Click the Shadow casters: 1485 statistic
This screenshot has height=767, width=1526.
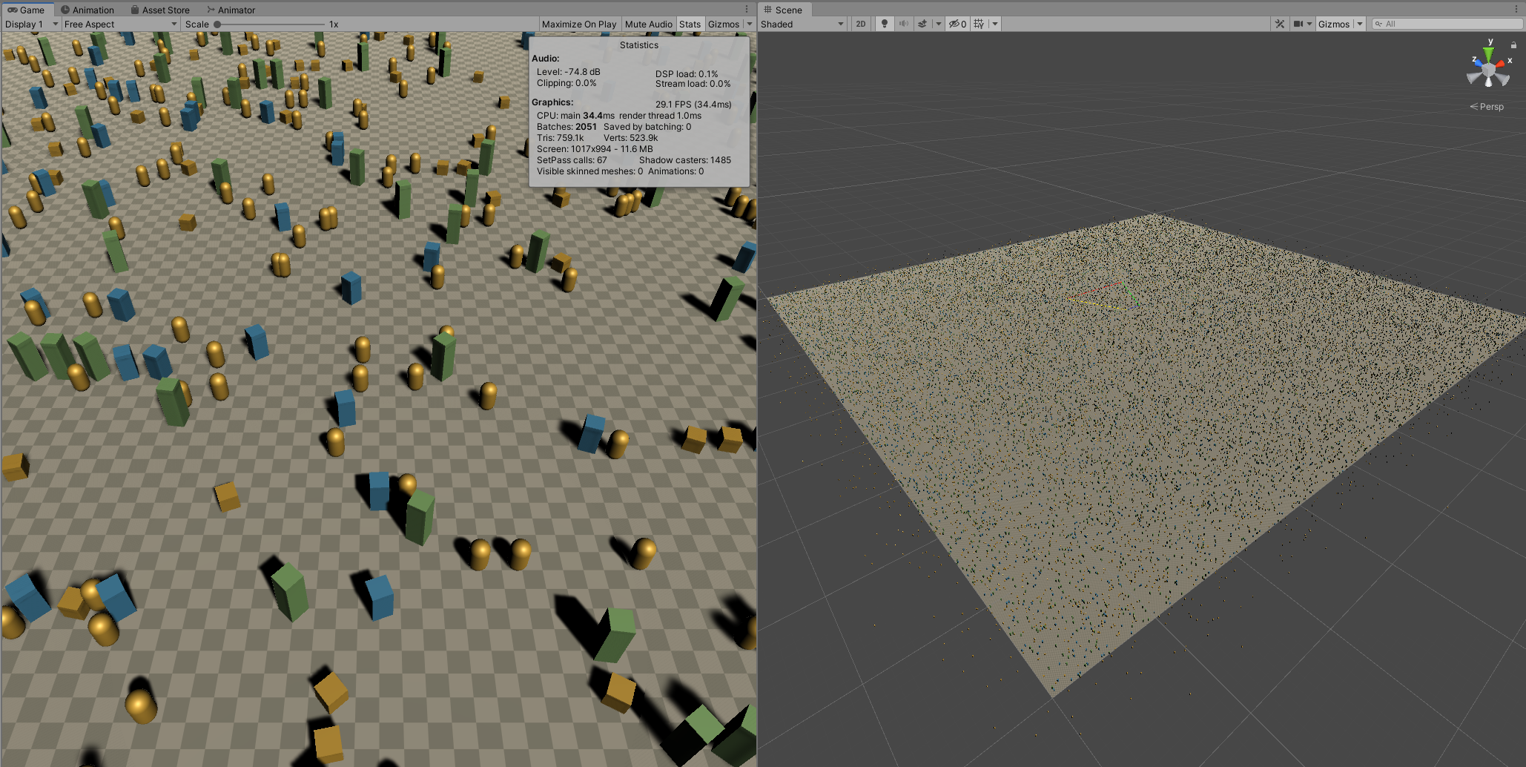tap(685, 160)
